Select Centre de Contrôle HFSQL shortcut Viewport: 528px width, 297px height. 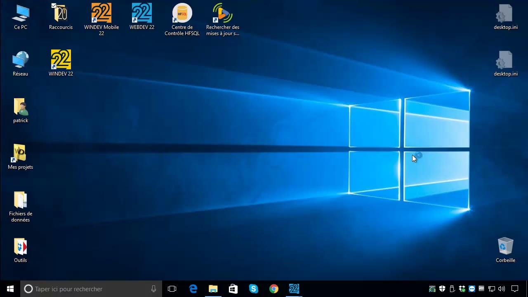click(x=182, y=20)
